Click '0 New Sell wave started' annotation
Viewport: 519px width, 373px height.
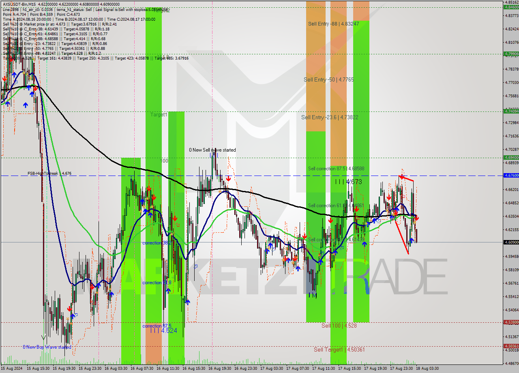coord(212,150)
